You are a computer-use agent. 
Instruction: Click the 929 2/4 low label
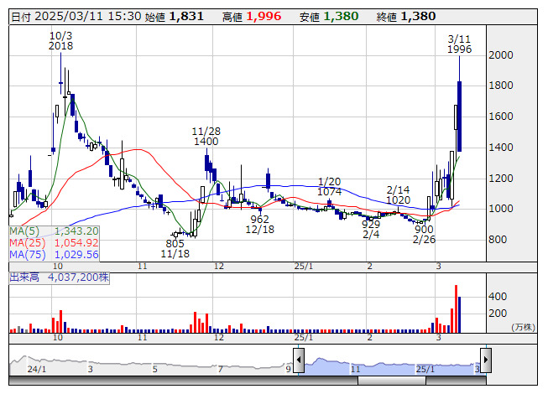tap(371, 230)
